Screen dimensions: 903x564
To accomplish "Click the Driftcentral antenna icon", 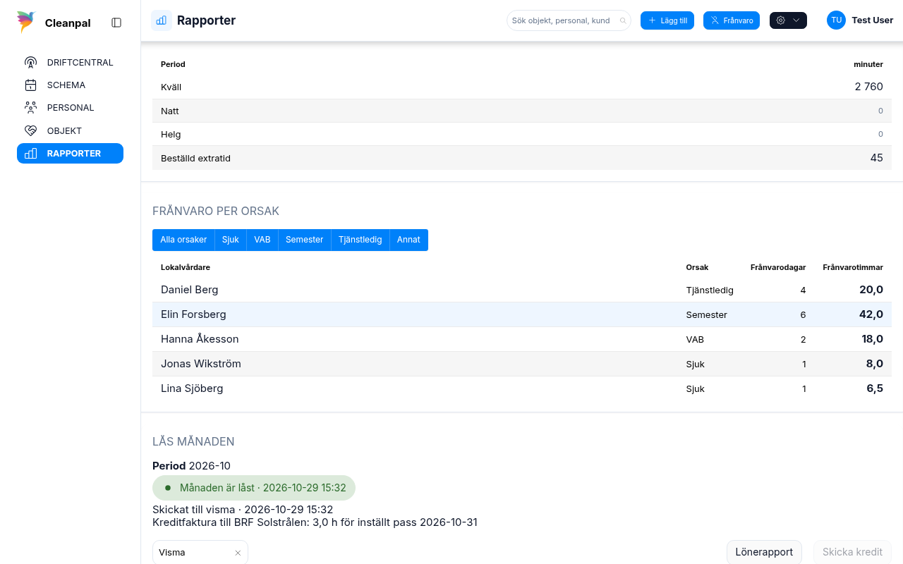I will [x=30, y=62].
